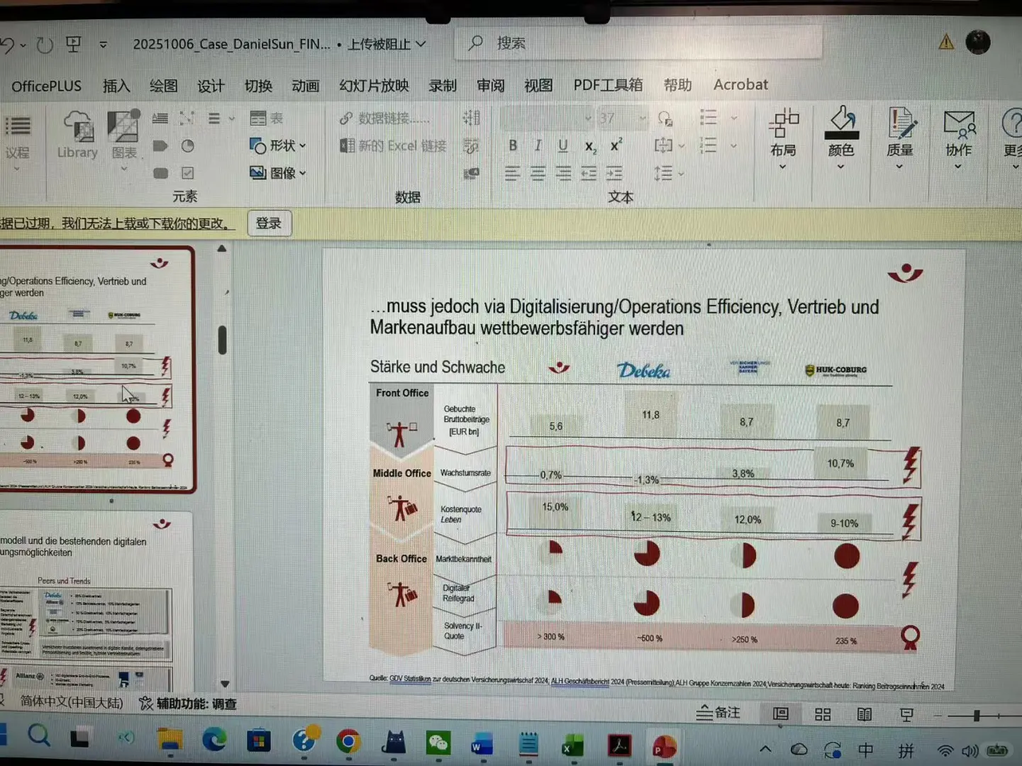Viewport: 1022px width, 766px height.
Task: Open the GDV Statistiken source link
Action: pos(410,679)
